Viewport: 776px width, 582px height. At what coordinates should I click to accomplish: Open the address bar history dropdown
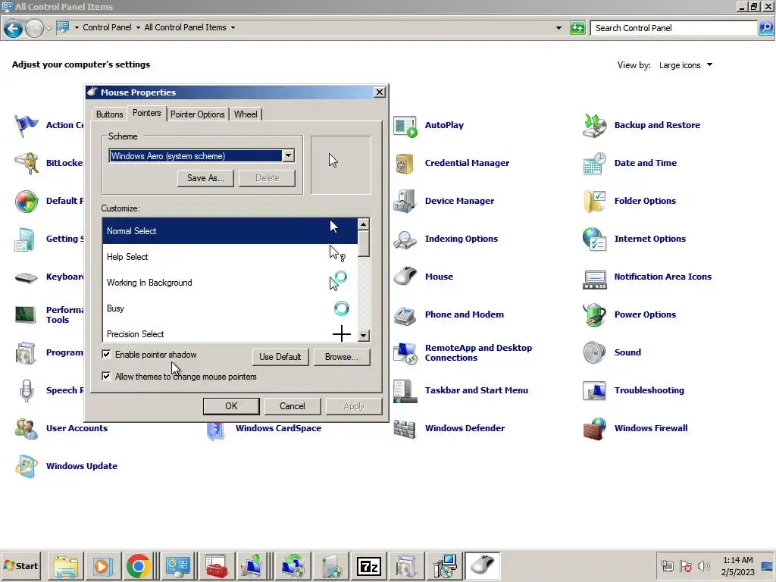coord(559,28)
